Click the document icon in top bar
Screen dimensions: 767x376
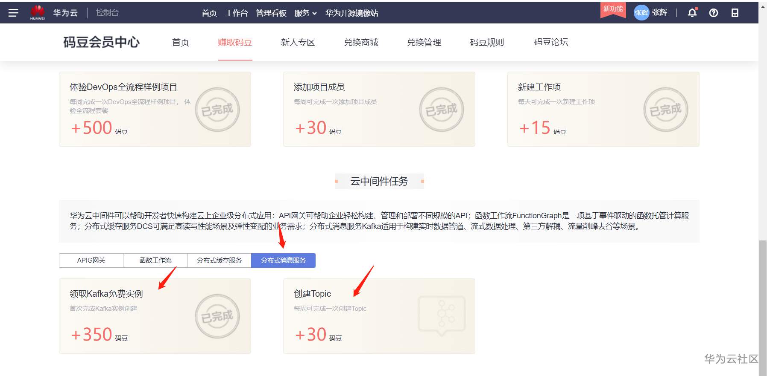(735, 13)
